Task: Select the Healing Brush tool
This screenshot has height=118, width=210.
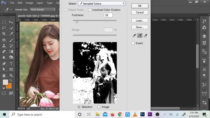Action: [x=4, y=40]
